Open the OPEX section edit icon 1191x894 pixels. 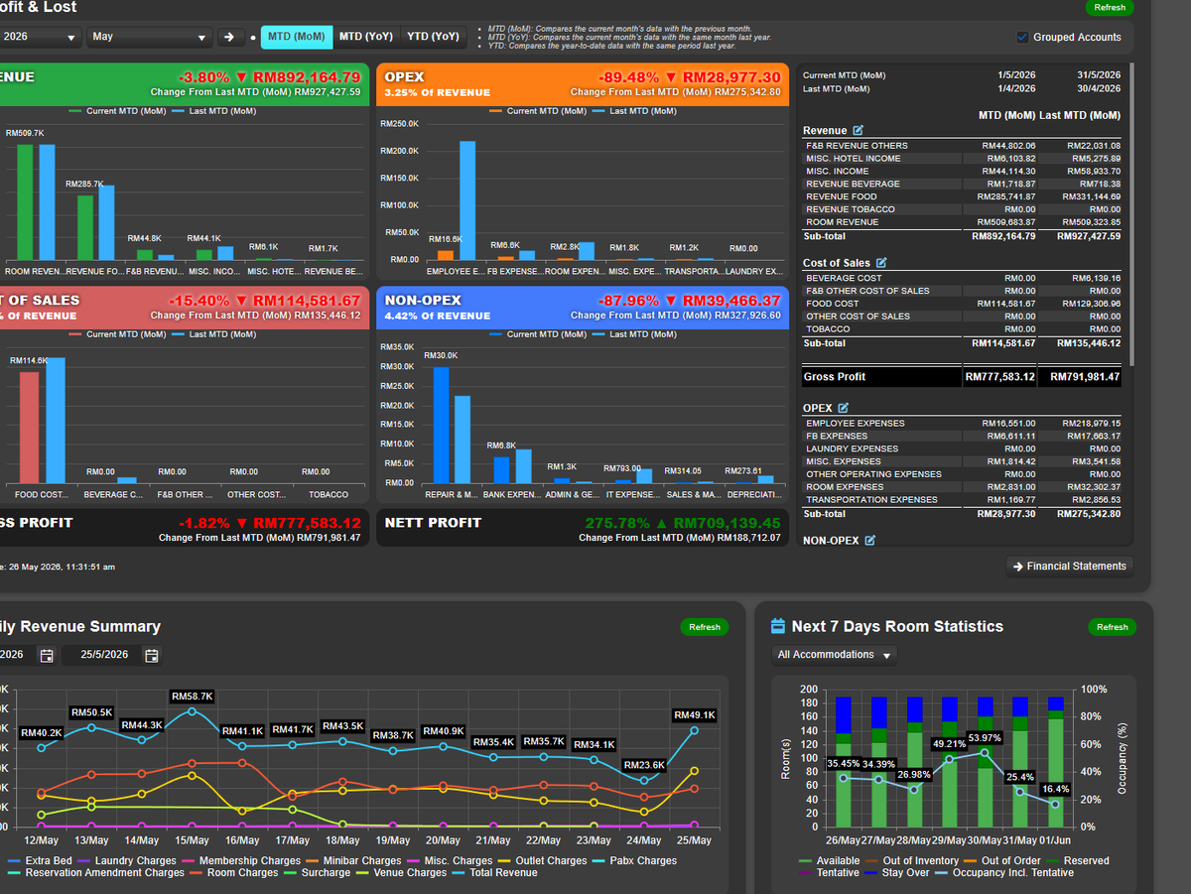click(844, 408)
